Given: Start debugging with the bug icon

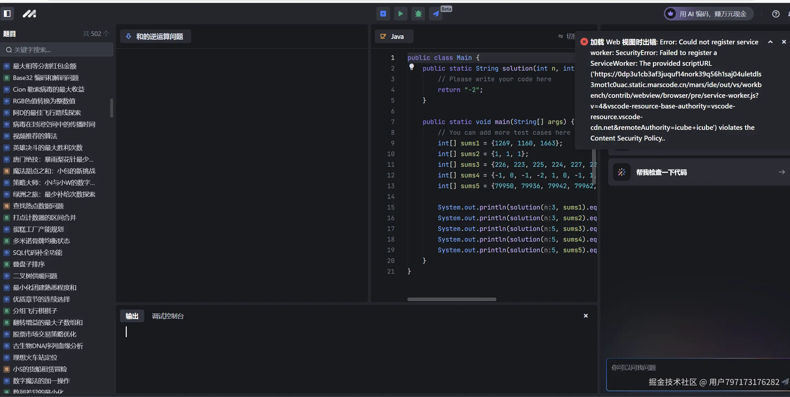Looking at the screenshot, I should click(418, 14).
